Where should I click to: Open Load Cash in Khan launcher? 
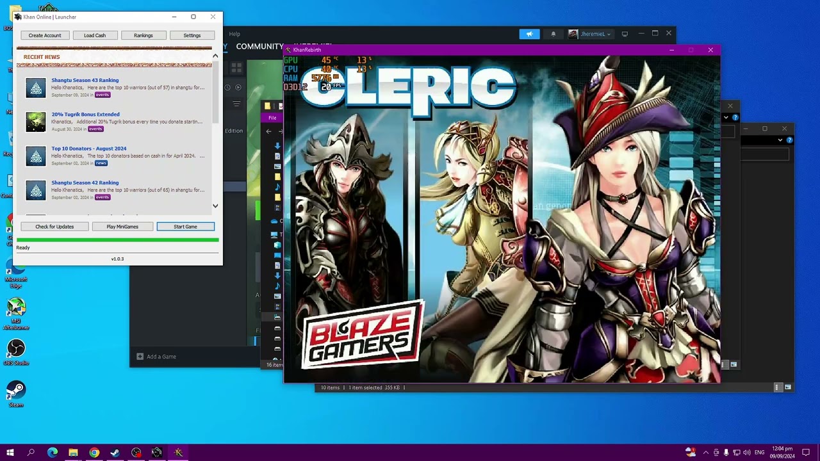coord(95,35)
